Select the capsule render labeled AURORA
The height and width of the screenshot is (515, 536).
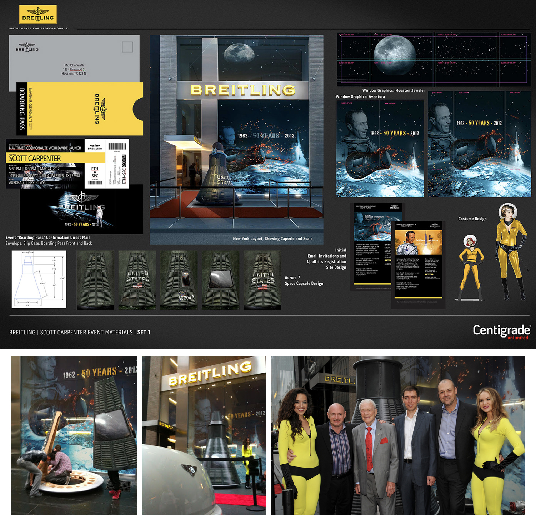pos(179,280)
